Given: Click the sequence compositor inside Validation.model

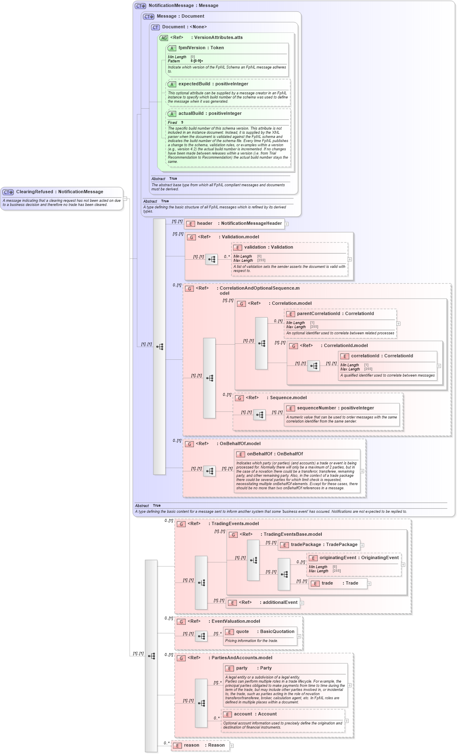Looking at the screenshot, I should pos(211,259).
